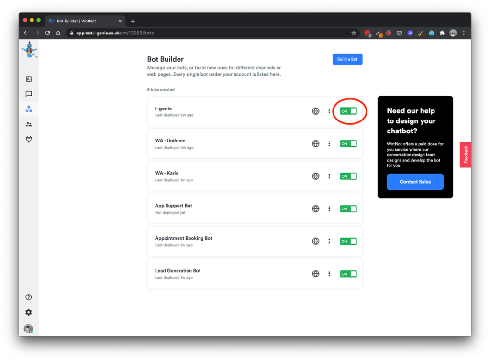Image resolution: width=490 pixels, height=361 pixels.
Task: Open the Contacts people icon in sidebar
Action: [29, 124]
